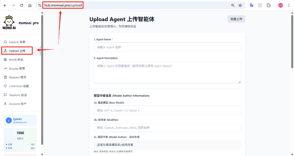Open the browser extensions puzzle icon
294x156 pixels.
pyautogui.click(x=268, y=6)
